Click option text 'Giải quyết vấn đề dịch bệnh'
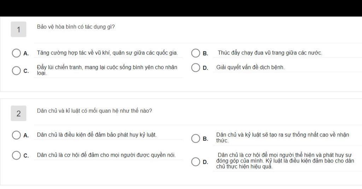 coord(251,67)
